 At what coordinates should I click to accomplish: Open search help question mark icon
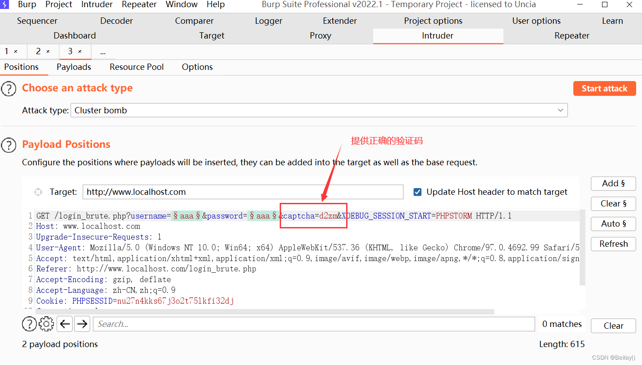pos(29,324)
